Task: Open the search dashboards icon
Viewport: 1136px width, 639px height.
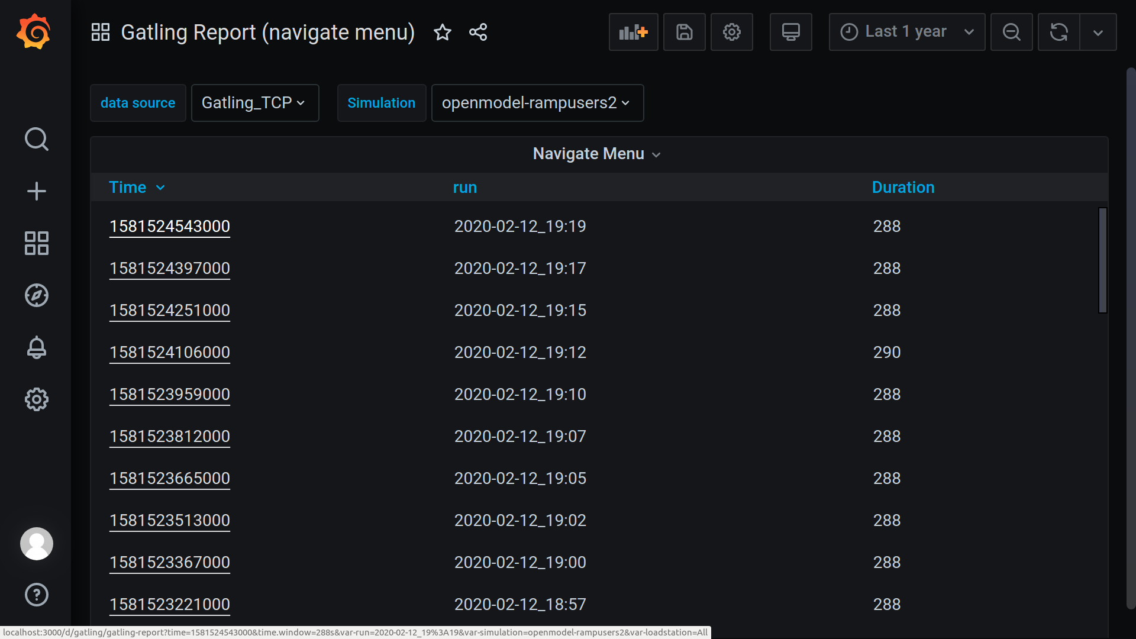Action: pos(36,139)
